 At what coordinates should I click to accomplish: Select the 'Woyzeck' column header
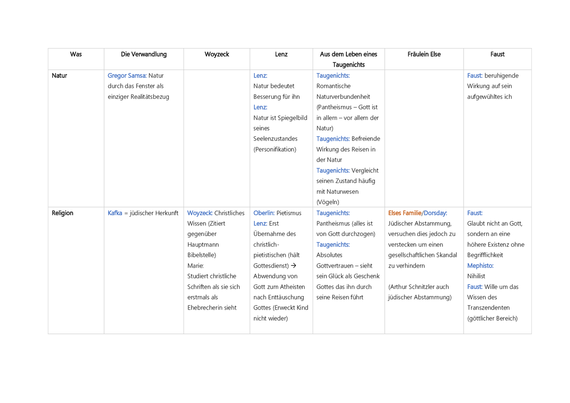coord(217,54)
